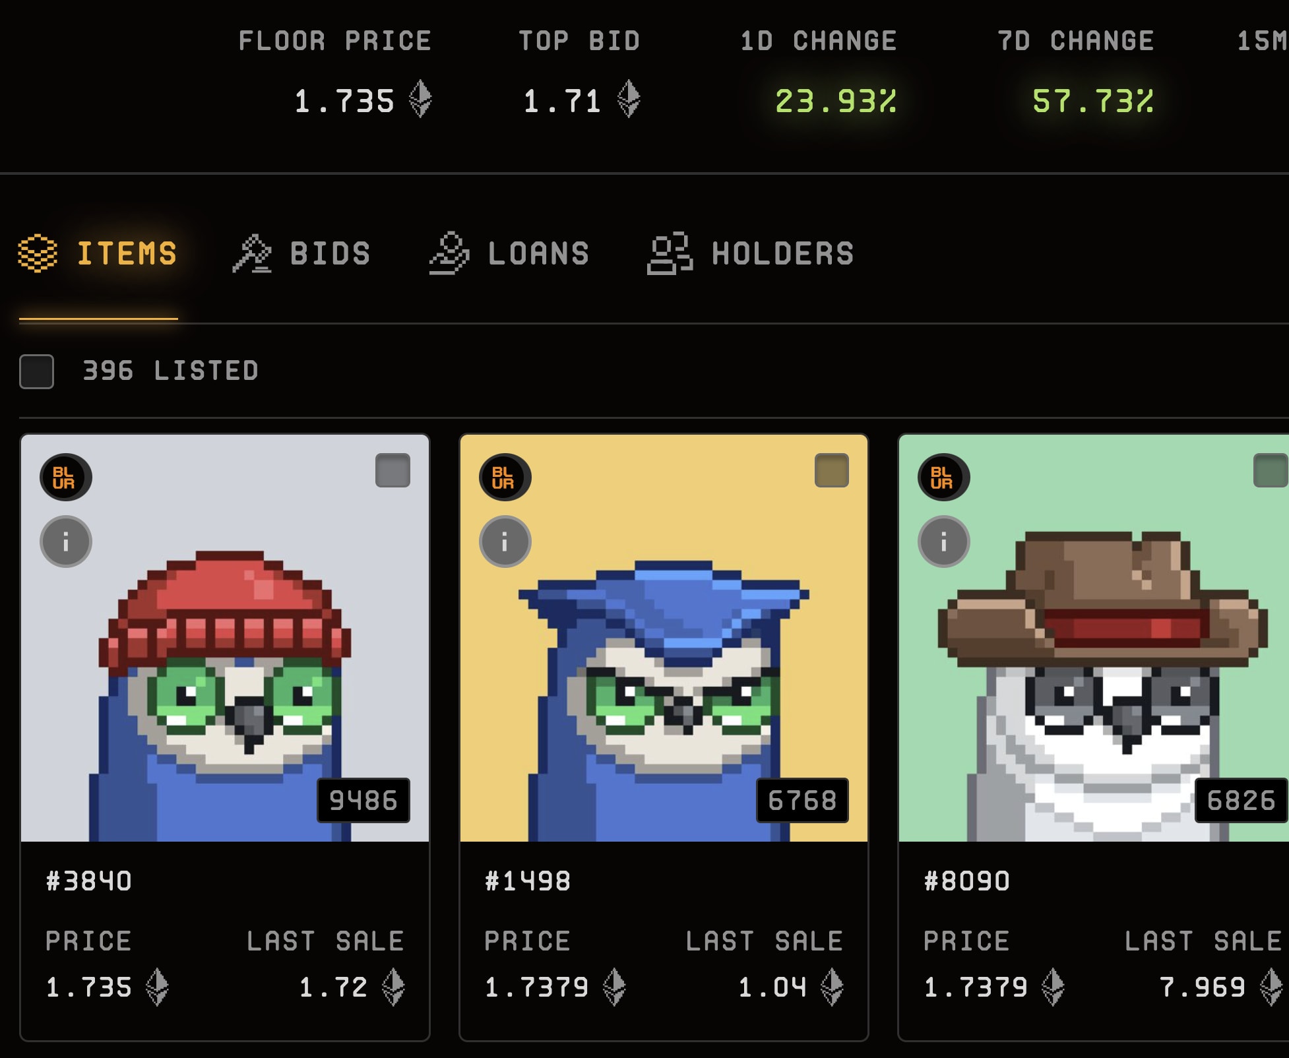The height and width of the screenshot is (1058, 1289).
Task: Open the blue owl with red beanie image
Action: [225, 638]
